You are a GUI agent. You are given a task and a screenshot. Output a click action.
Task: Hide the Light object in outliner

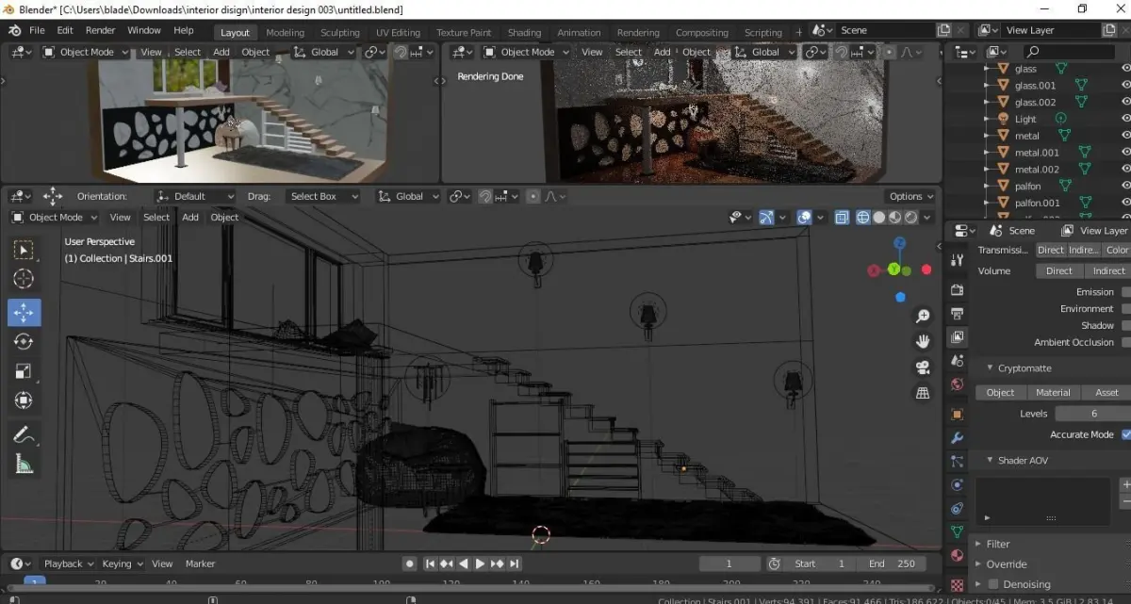tap(1125, 120)
